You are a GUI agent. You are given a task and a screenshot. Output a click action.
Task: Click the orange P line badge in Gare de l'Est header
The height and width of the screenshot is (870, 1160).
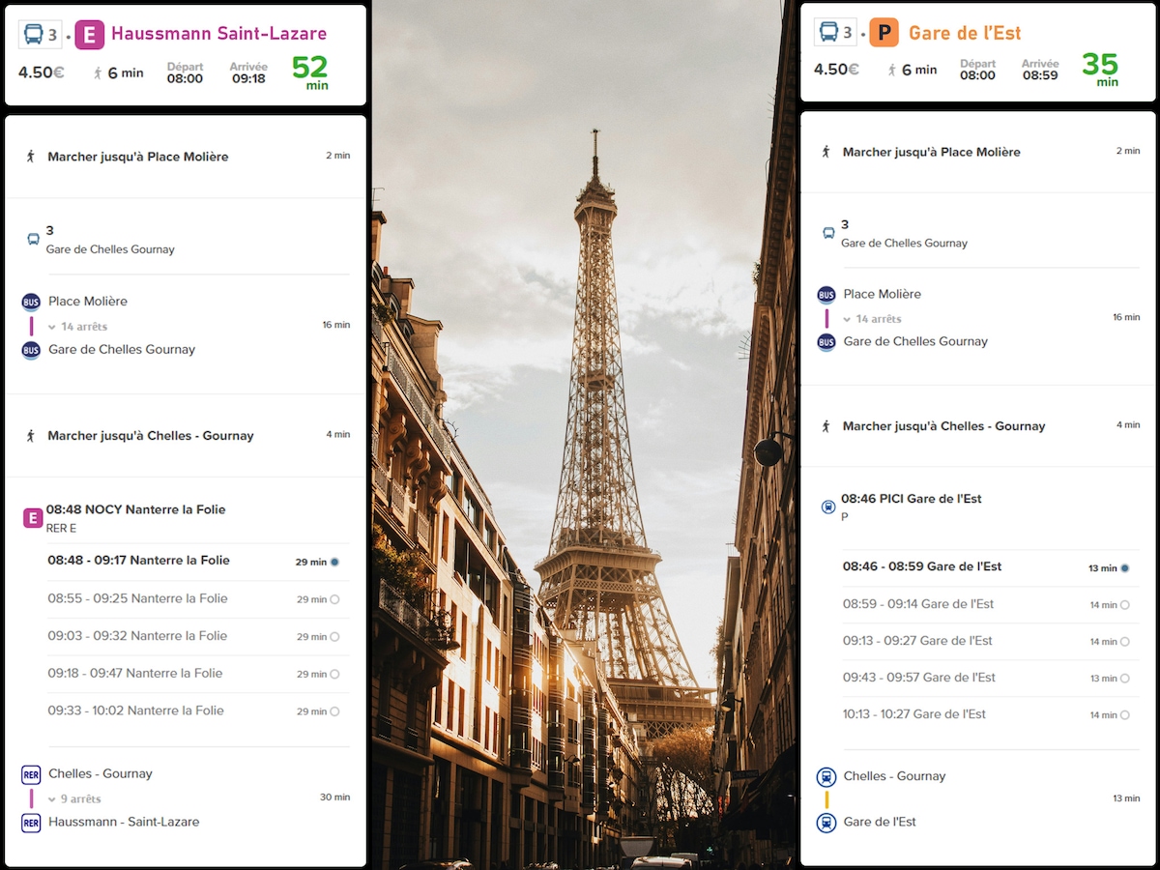[x=884, y=33]
